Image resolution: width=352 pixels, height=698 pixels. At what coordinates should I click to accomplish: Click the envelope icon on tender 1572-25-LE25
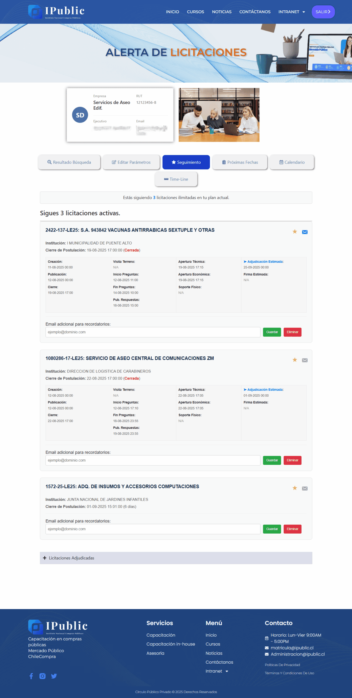(305, 488)
